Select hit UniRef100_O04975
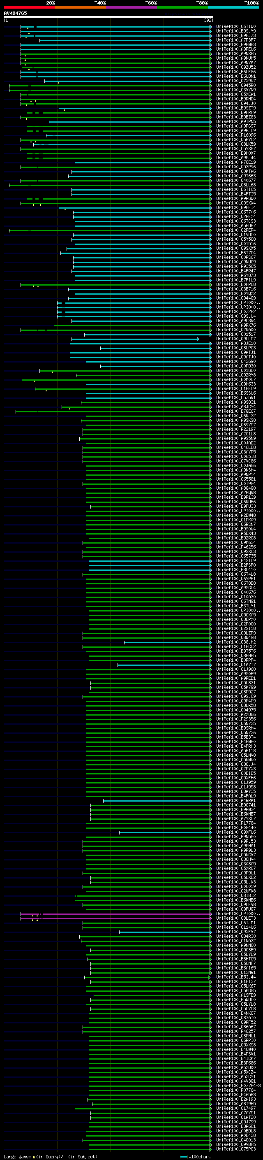 pos(236,710)
